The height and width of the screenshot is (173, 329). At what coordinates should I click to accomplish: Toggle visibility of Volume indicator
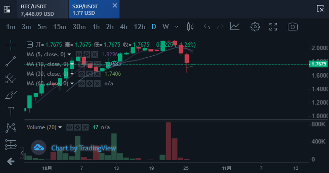coord(70,127)
